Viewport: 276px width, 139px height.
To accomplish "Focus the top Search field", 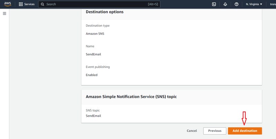I will [99, 4].
